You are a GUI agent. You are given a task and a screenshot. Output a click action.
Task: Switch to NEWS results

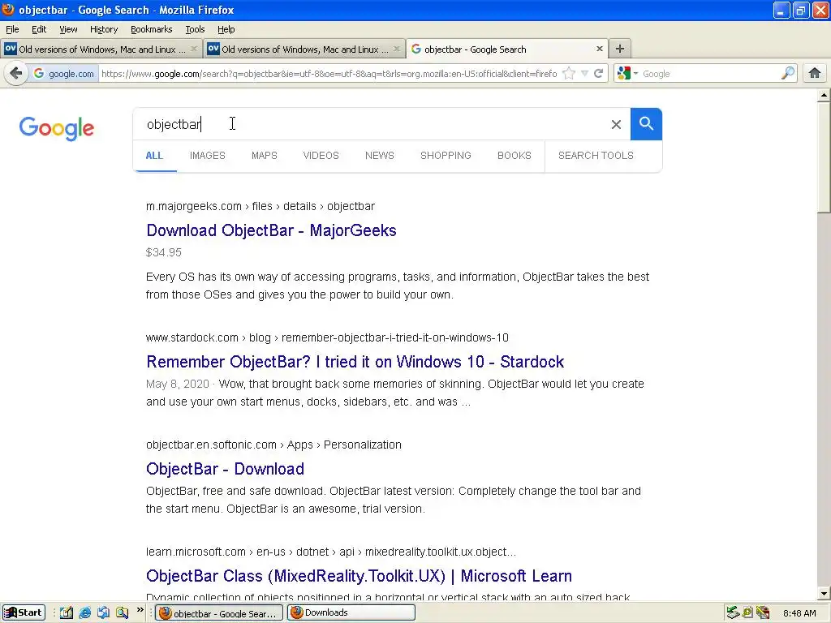coord(380,156)
